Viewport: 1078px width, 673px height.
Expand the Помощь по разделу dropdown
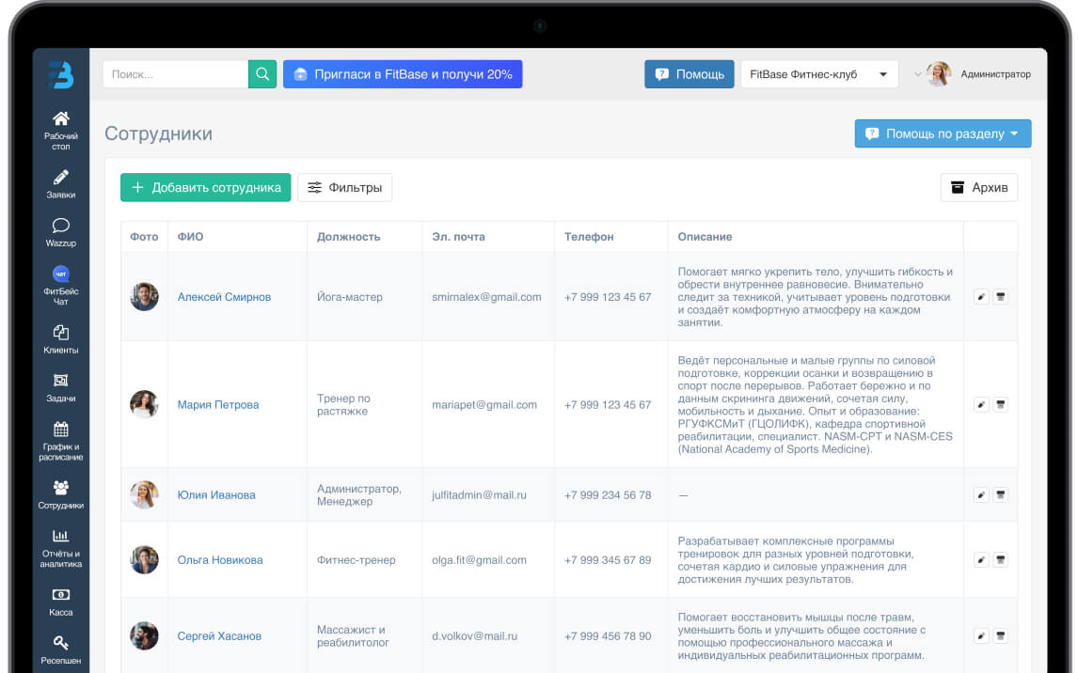[943, 133]
